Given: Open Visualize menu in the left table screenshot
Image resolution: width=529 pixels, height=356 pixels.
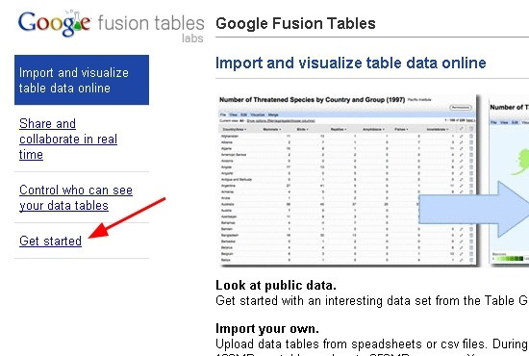Looking at the screenshot, I should click(x=258, y=114).
